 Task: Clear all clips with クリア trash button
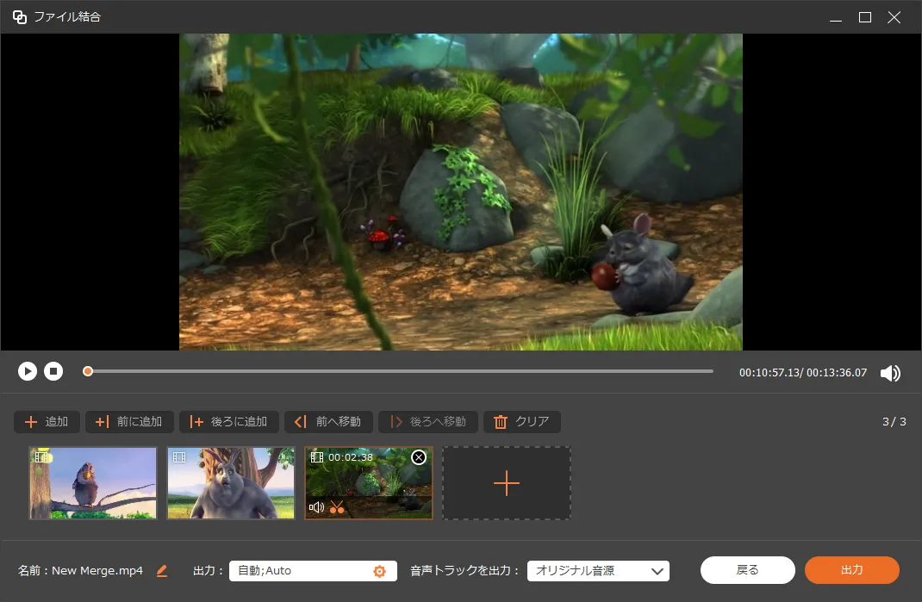522,422
